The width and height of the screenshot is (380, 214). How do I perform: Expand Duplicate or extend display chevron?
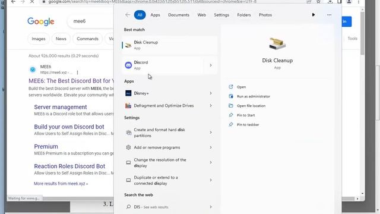(x=211, y=180)
